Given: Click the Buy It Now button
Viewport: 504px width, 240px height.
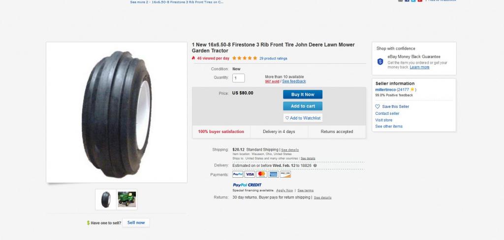Looking at the screenshot, I should [303, 95].
